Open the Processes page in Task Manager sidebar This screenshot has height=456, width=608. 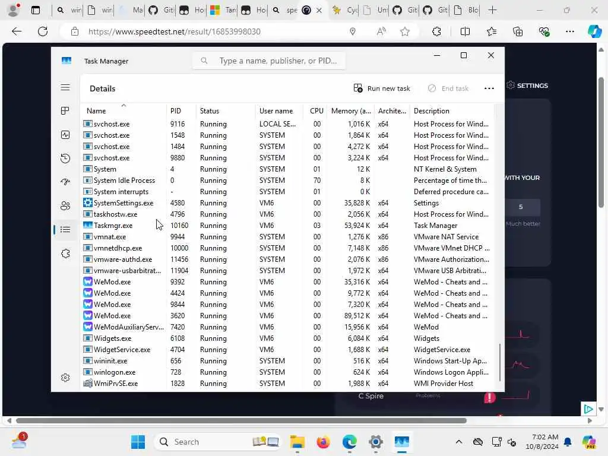(65, 111)
